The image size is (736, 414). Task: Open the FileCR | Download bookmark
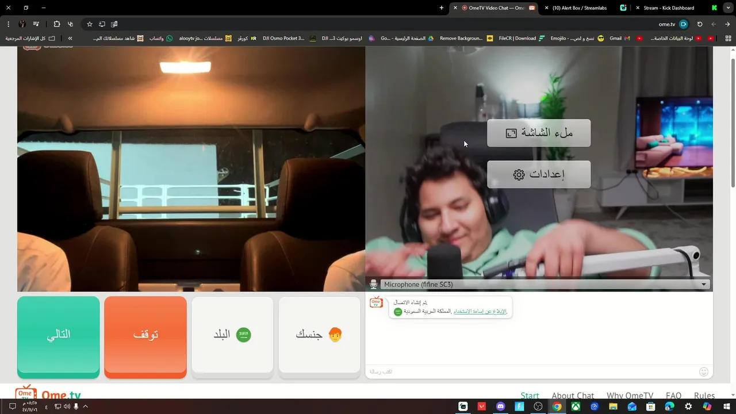pyautogui.click(x=522, y=39)
